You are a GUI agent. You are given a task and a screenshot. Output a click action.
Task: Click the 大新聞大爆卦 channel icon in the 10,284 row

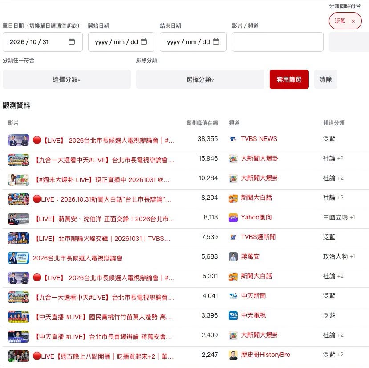(233, 178)
